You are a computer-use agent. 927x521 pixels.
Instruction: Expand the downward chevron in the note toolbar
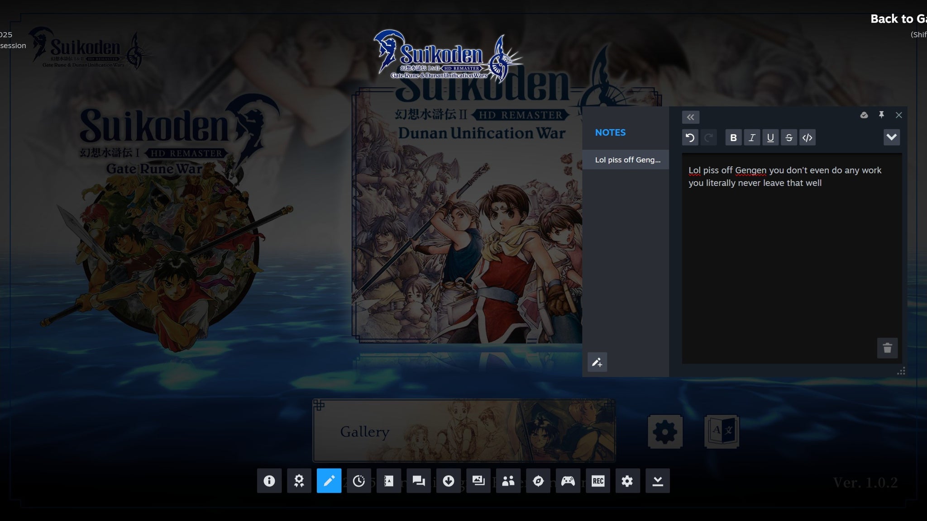pos(892,137)
